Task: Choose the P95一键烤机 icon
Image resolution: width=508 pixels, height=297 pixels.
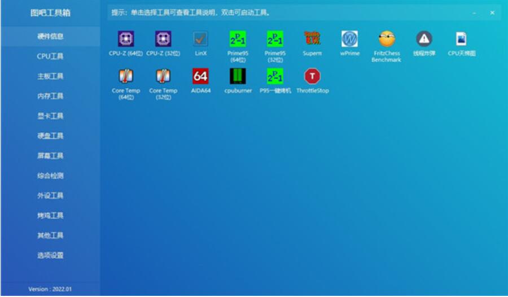Action: (x=275, y=76)
